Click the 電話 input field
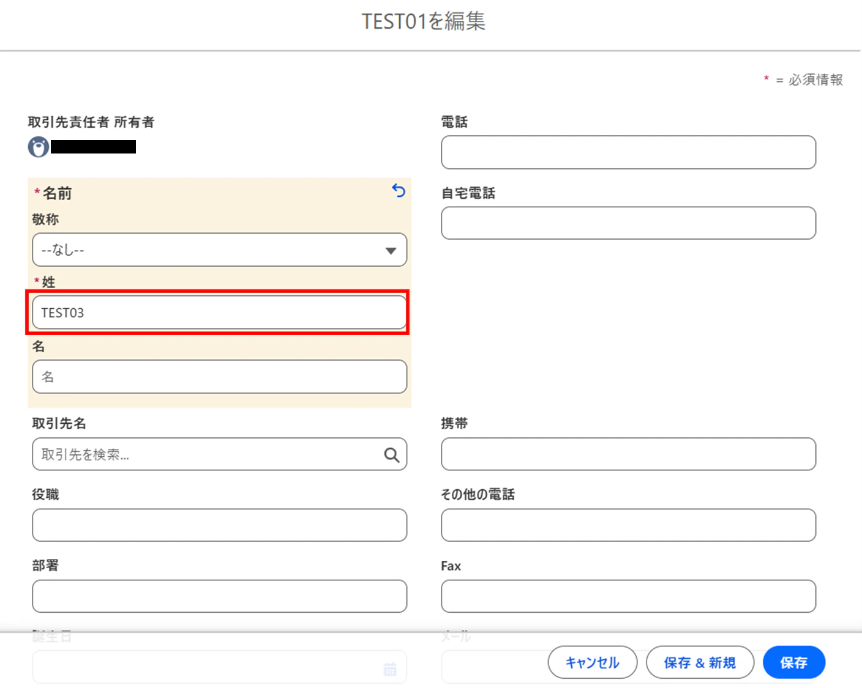Screen dimensions: 862x688 [628, 152]
